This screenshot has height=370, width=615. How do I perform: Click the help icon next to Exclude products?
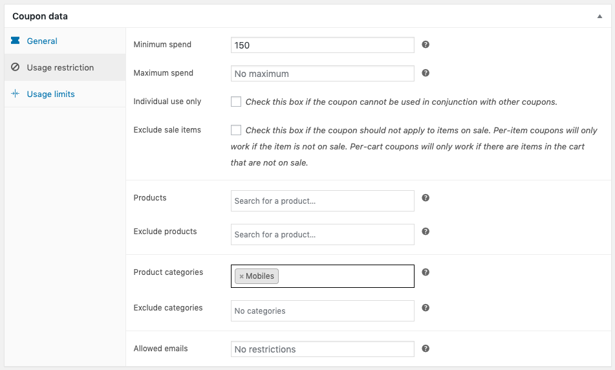[x=426, y=232]
